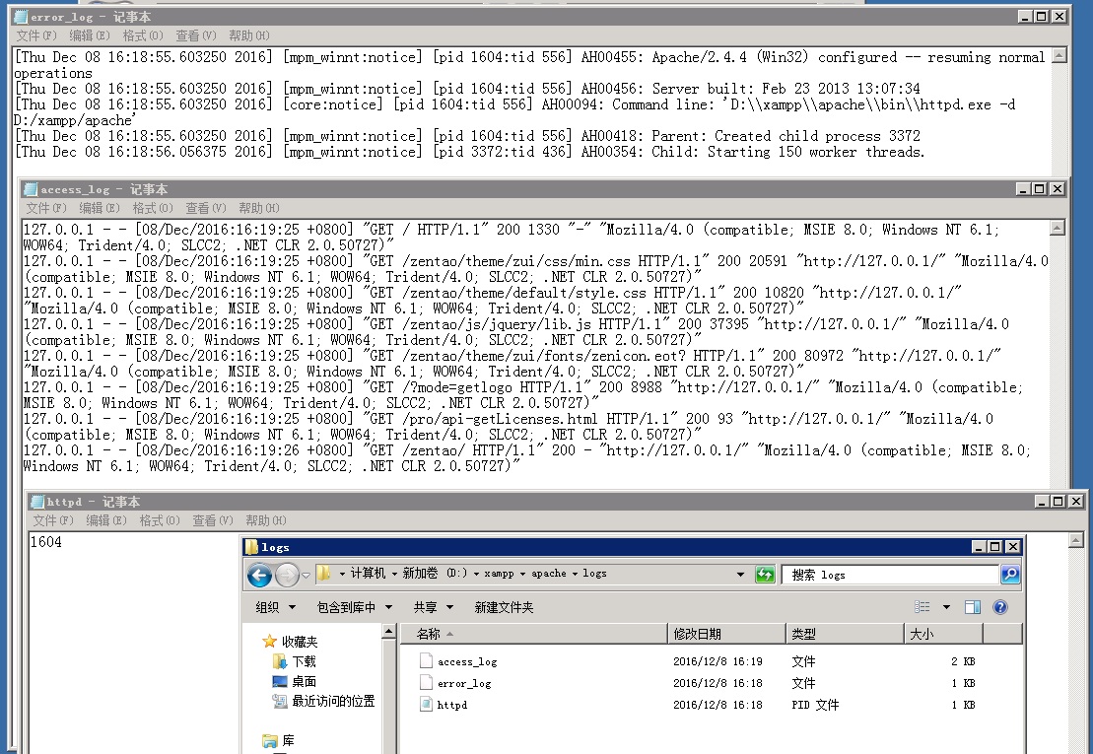1093x754 pixels.
Task: Open 编辑(E) menu in error_log Notepad
Action: pos(90,35)
